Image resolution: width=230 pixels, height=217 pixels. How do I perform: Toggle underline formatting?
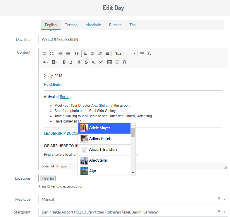pyautogui.click(x=79, y=62)
